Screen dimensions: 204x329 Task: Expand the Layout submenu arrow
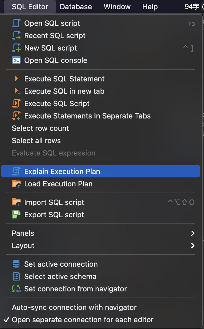[x=193, y=246]
